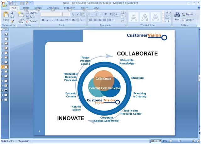Viewport: 201px width, 144px height.
Task: Start Slide Show from status bar
Action: (x=160, y=141)
